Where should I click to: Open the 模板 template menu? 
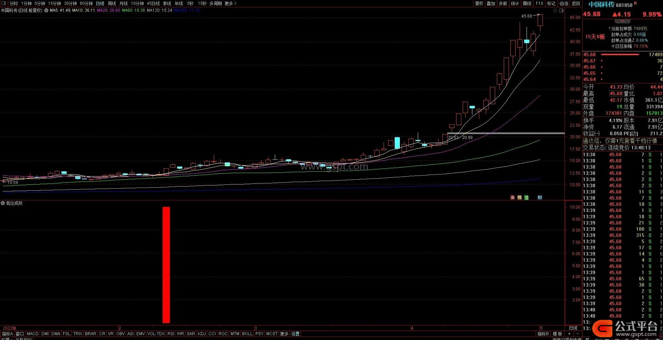coord(558,334)
